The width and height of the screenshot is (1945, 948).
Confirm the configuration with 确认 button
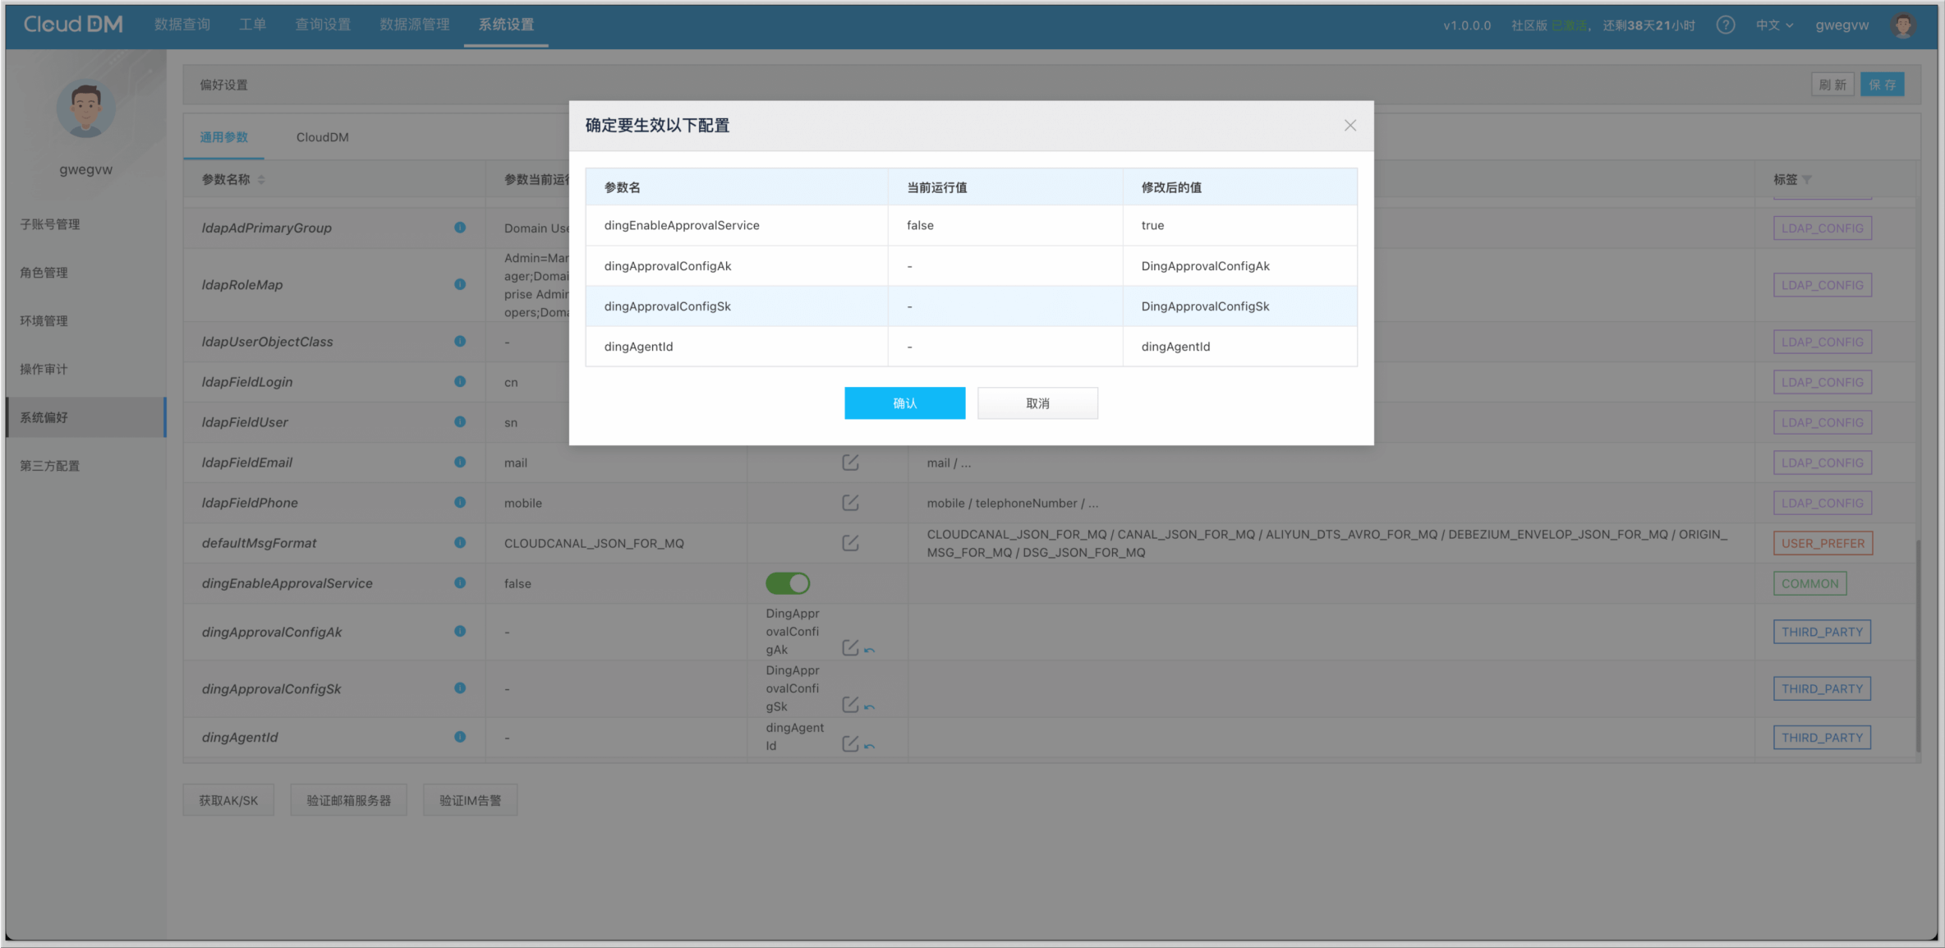pyautogui.click(x=904, y=403)
